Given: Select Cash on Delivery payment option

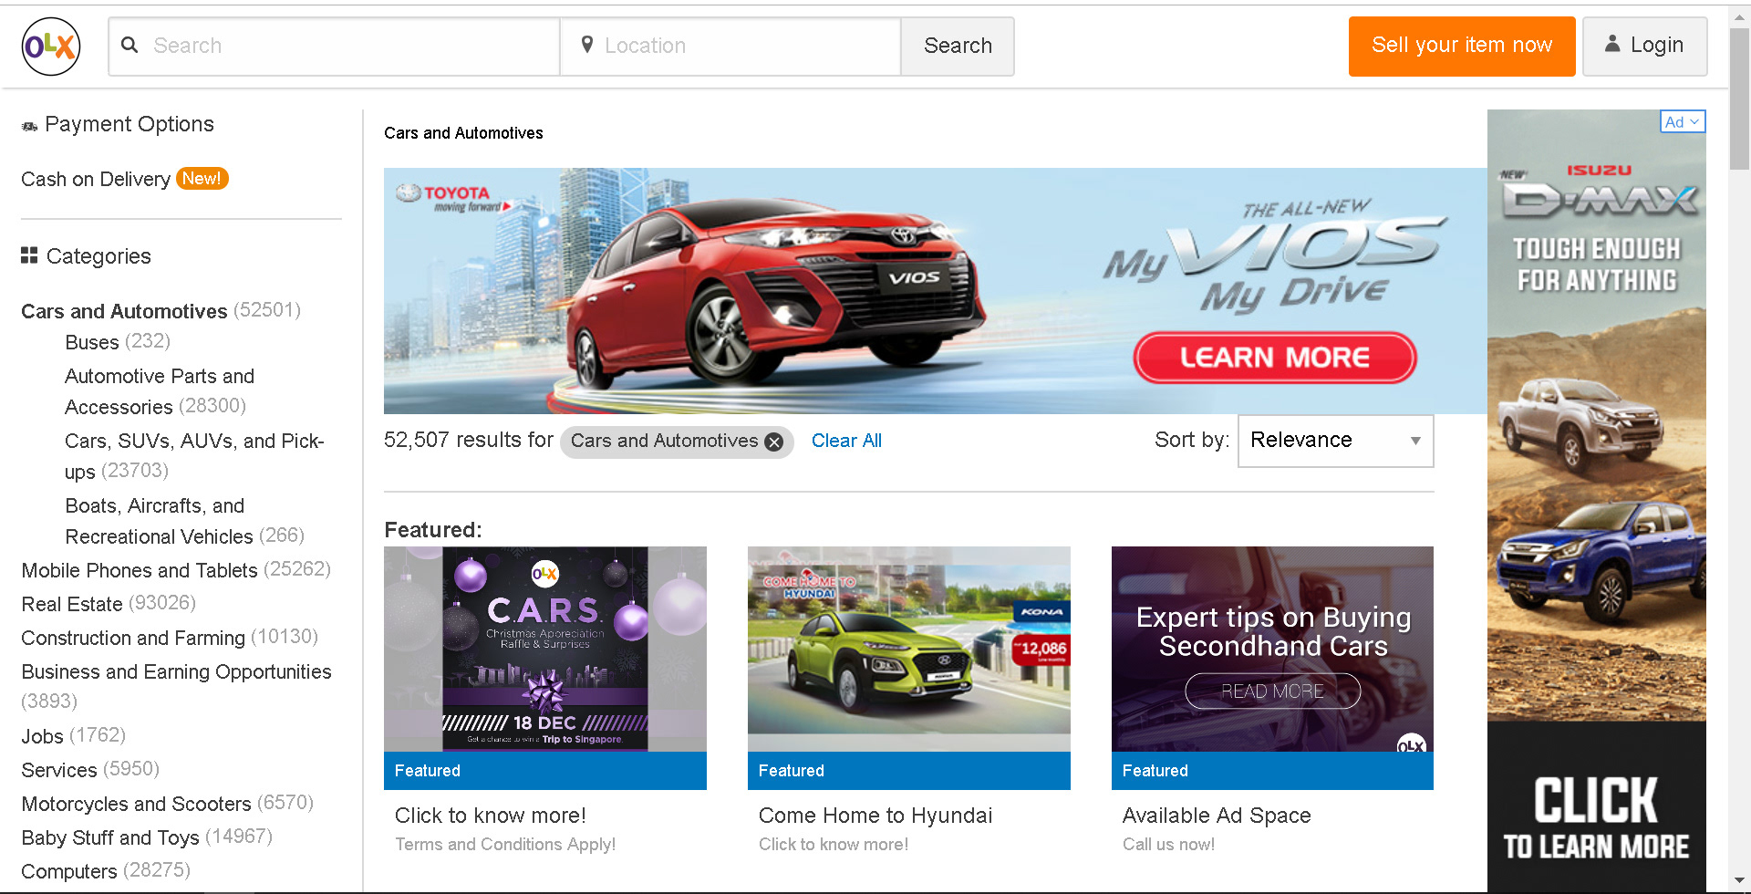Looking at the screenshot, I should (96, 179).
